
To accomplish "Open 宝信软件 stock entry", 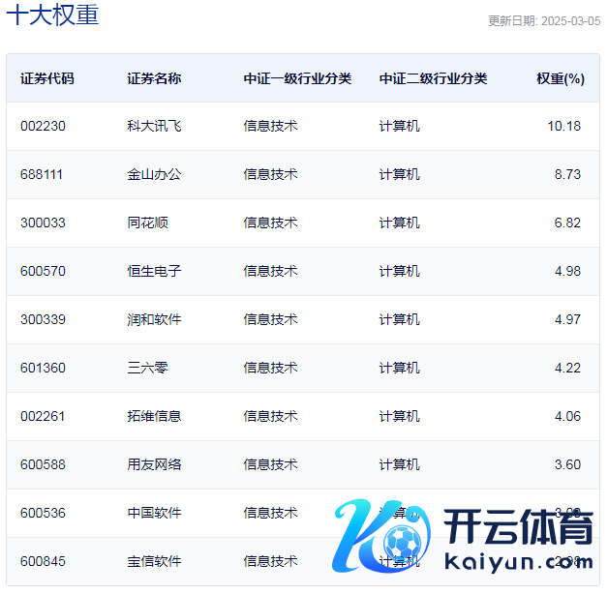I will pos(154,561).
